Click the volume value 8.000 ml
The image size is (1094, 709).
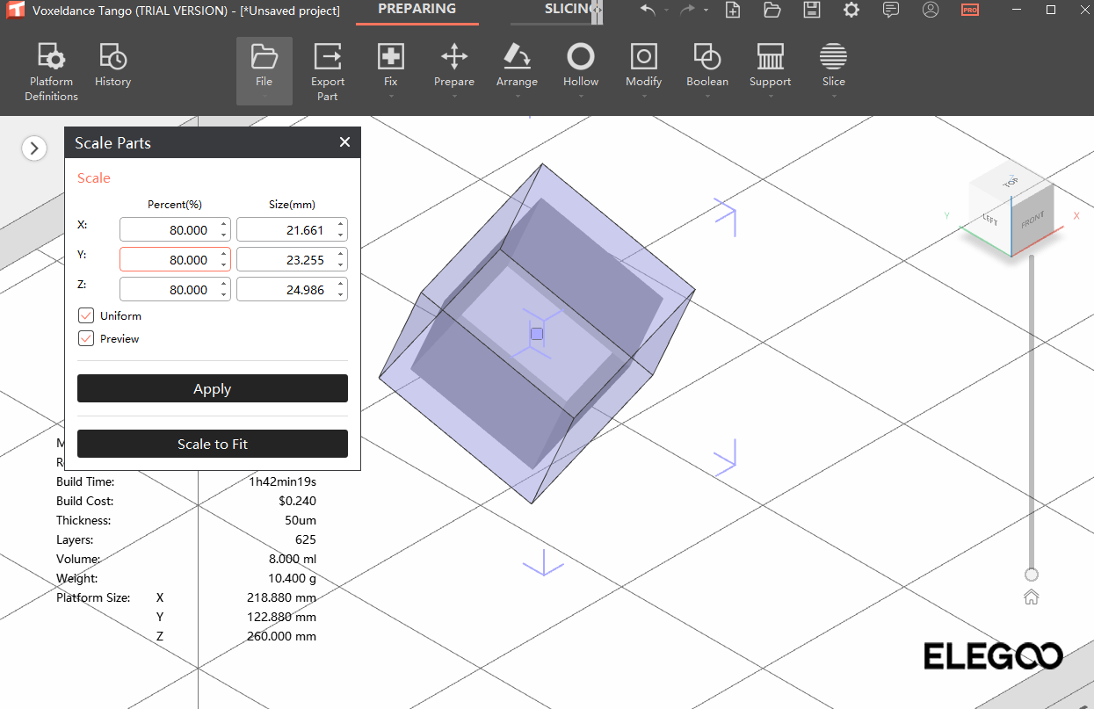[292, 559]
